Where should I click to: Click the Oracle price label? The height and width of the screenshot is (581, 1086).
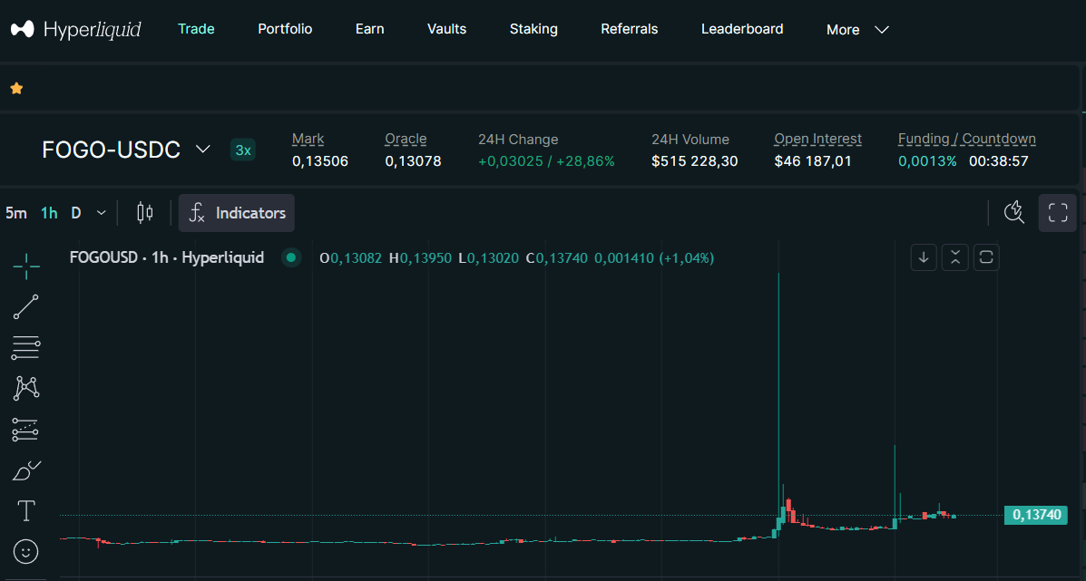pos(406,139)
